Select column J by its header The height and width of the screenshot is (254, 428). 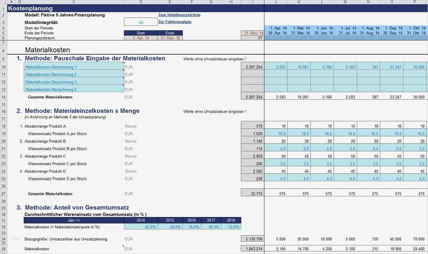(276, 2)
